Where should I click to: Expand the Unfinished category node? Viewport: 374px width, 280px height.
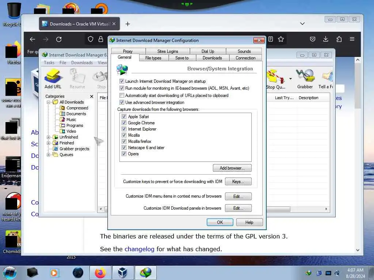[x=49, y=137]
